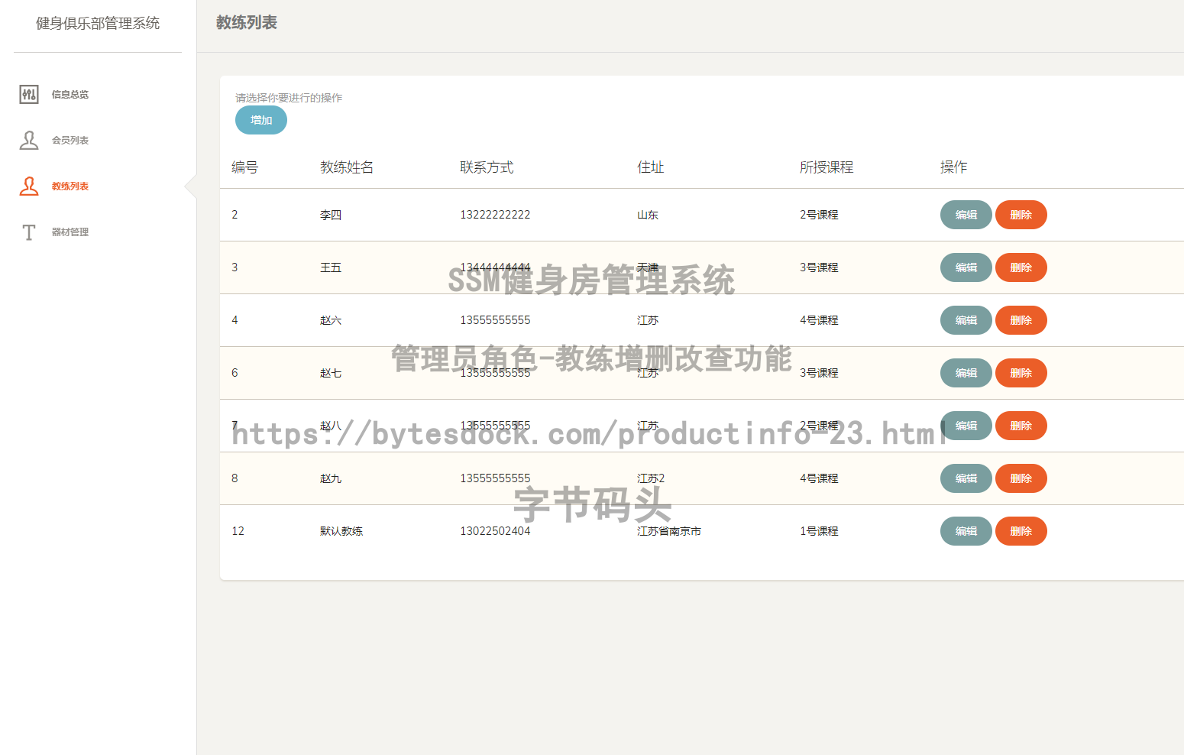Select the name cell 赵六
1184x755 pixels.
[331, 321]
